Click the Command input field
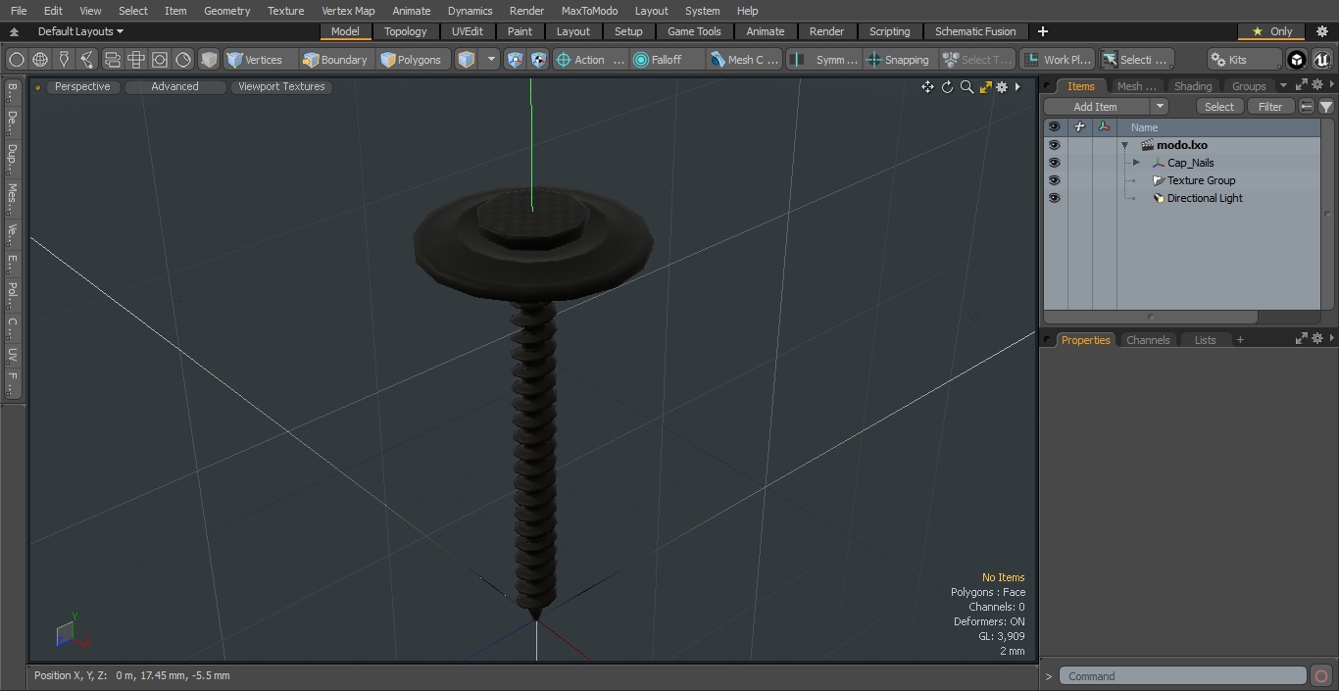The width and height of the screenshot is (1339, 691). [1182, 676]
